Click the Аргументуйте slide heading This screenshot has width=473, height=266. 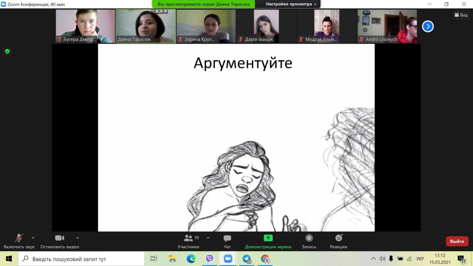coord(243,63)
